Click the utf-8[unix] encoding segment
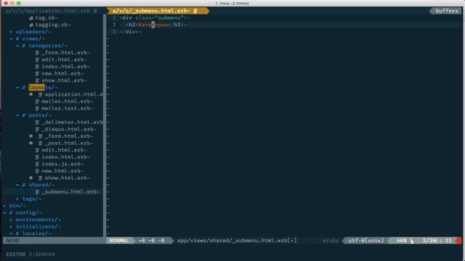This screenshot has width=465, height=261. pyautogui.click(x=366, y=241)
